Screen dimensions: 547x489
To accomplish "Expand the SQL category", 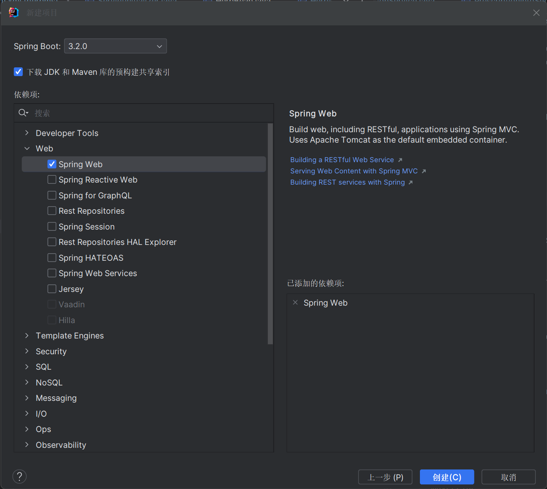I will pyautogui.click(x=27, y=367).
